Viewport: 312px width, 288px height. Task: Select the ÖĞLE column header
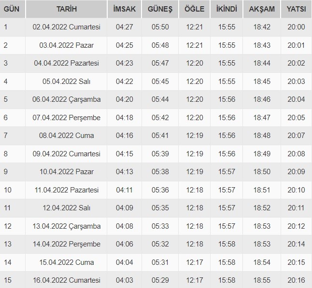point(195,9)
